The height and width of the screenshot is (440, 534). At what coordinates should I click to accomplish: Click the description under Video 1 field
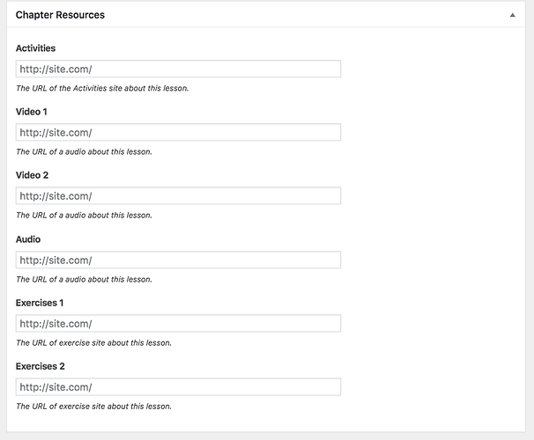click(84, 152)
